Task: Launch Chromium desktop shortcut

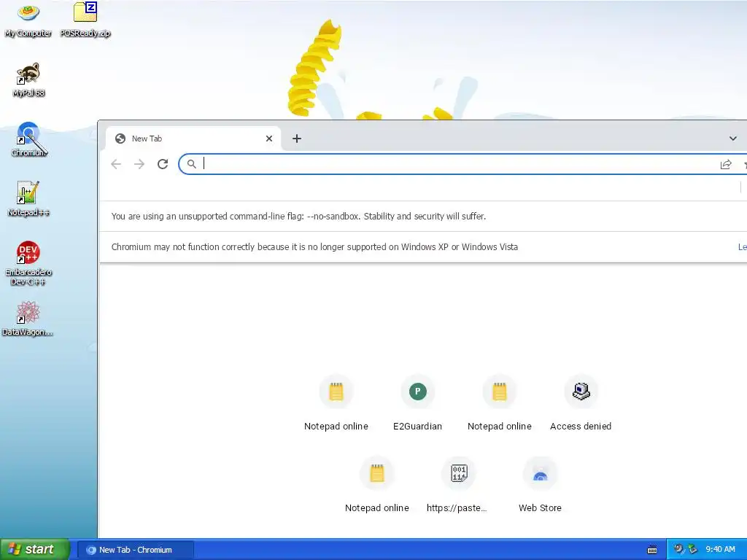Action: click(28, 139)
